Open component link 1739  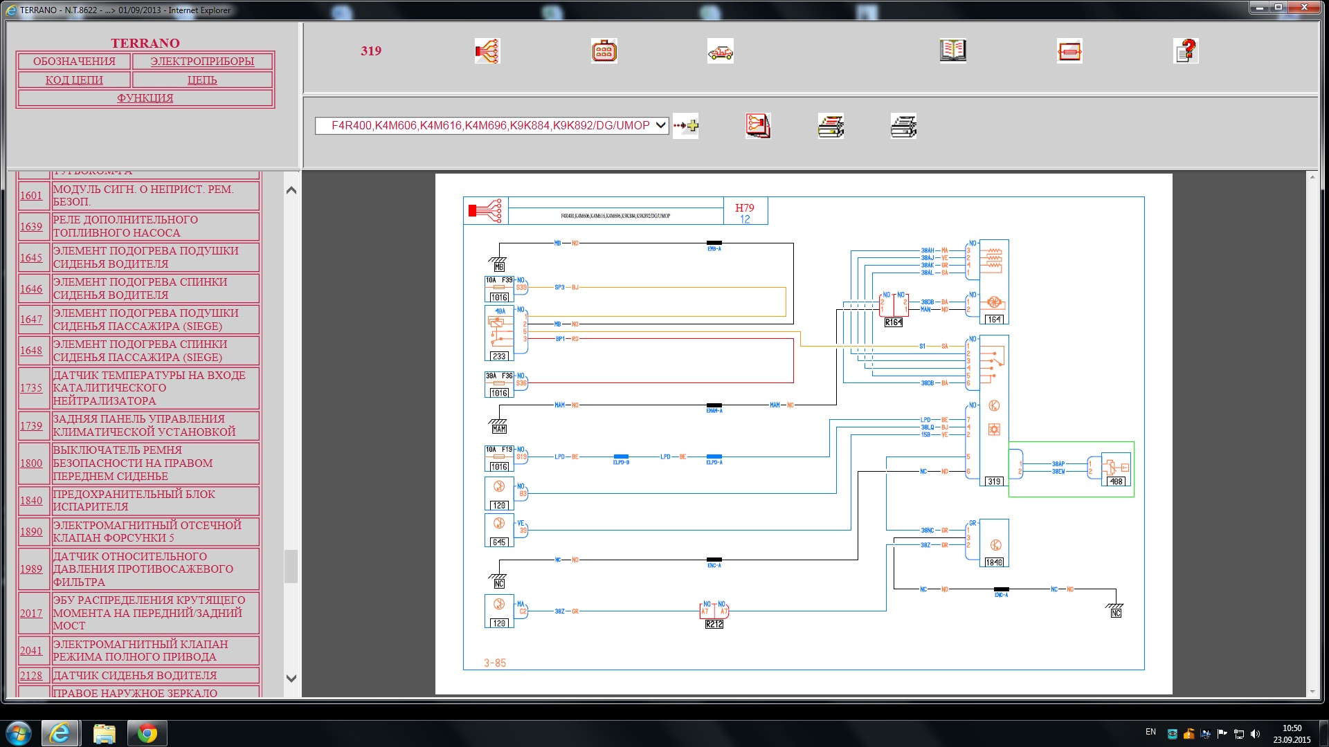click(31, 426)
